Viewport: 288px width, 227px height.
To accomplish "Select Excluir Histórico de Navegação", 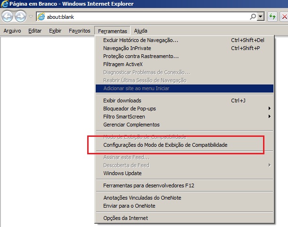I will [x=184, y=40].
